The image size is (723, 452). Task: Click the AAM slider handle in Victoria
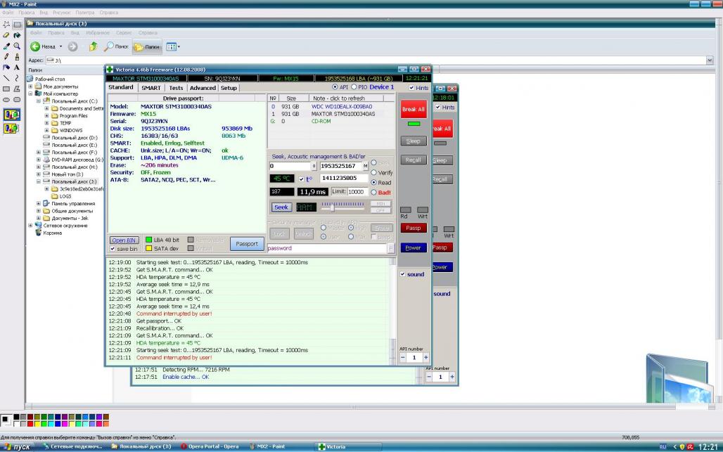[x=331, y=208]
